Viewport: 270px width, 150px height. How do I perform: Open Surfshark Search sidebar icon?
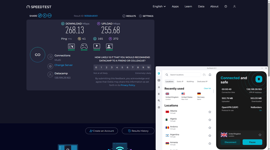(x=159, y=101)
